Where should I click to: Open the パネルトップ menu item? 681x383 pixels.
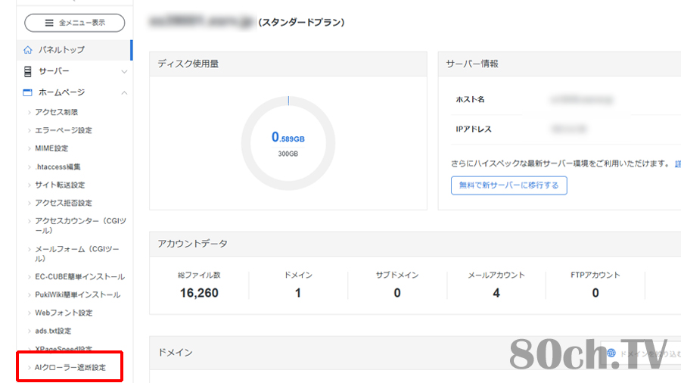[x=61, y=50]
